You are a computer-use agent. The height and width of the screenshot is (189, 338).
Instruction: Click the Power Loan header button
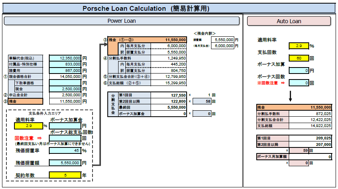122,21
